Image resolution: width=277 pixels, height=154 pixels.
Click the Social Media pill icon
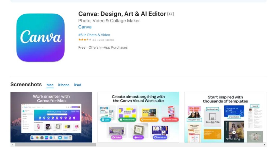click(x=170, y=120)
